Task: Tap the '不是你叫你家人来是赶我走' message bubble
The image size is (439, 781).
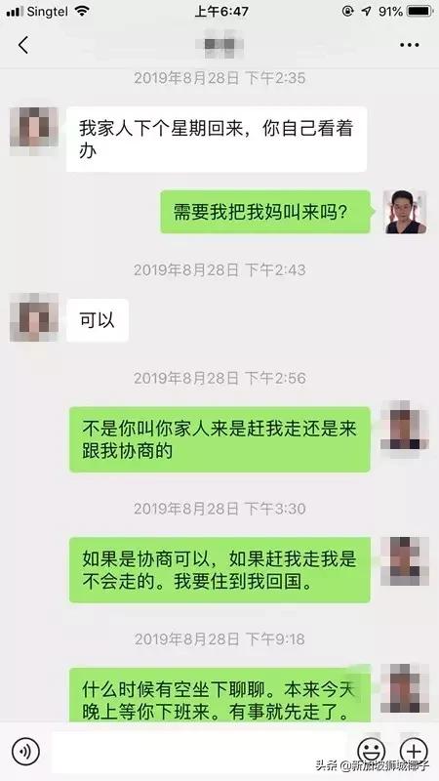Action: tap(219, 439)
